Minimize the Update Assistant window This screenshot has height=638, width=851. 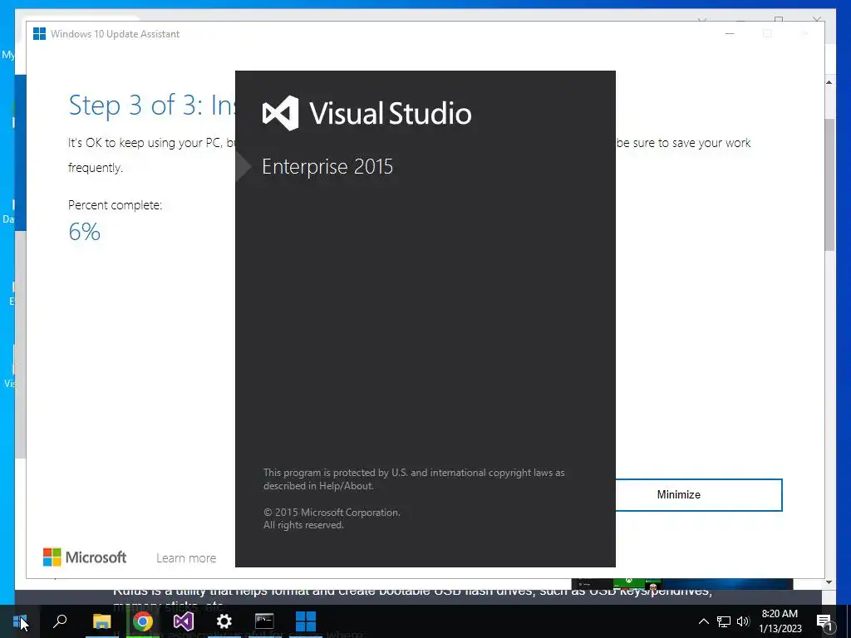[x=730, y=33]
